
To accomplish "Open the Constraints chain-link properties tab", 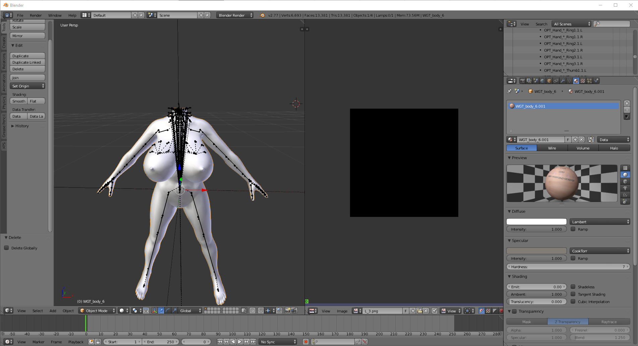I will 556,81.
